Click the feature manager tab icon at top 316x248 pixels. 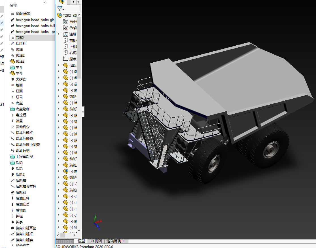[x=62, y=2]
